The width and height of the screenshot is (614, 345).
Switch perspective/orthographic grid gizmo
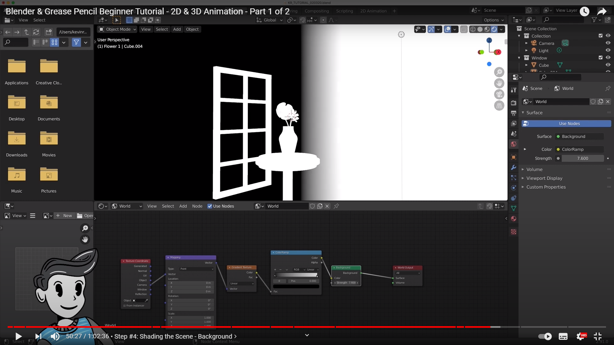[499, 106]
